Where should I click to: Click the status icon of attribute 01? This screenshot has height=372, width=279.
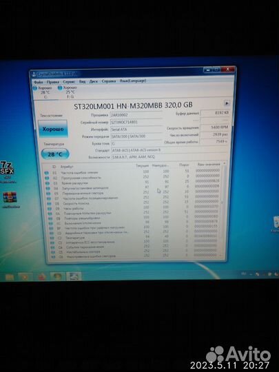point(47,173)
